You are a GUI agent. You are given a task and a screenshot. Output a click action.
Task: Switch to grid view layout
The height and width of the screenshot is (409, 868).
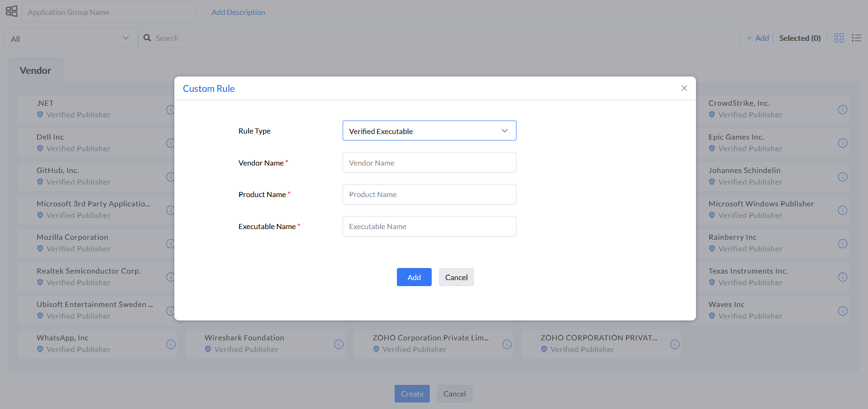[839, 38]
